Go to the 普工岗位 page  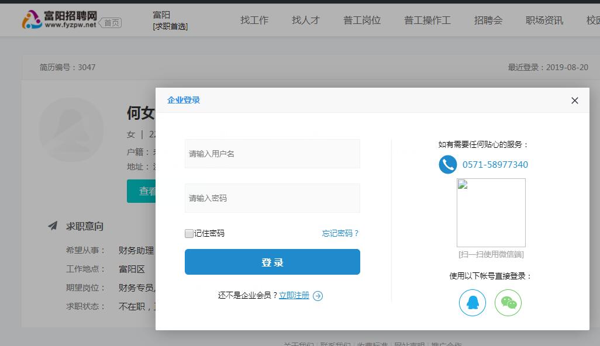(361, 20)
